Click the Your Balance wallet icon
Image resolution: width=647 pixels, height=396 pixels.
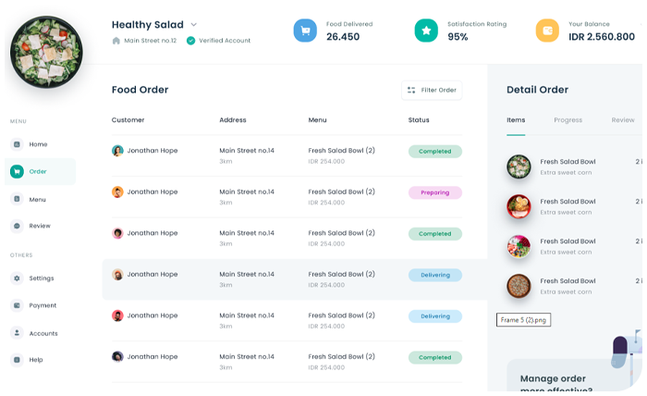pyautogui.click(x=547, y=31)
